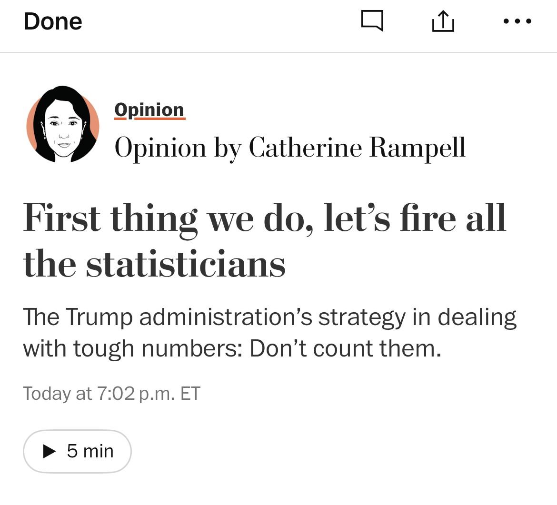This screenshot has height=505, width=557.
Task: Tap the Done button
Action: click(52, 21)
